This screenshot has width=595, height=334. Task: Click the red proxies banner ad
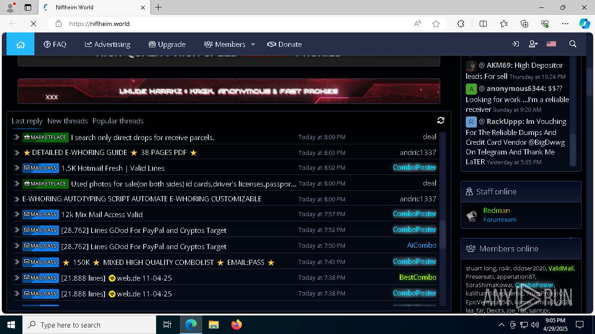[229, 91]
